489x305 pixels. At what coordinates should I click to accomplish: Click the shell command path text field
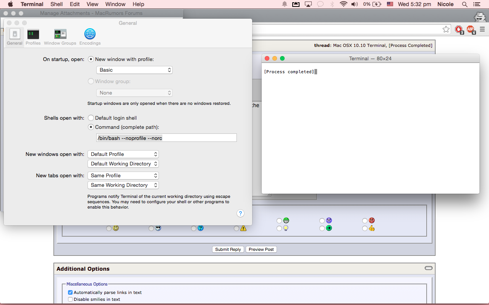(x=167, y=138)
